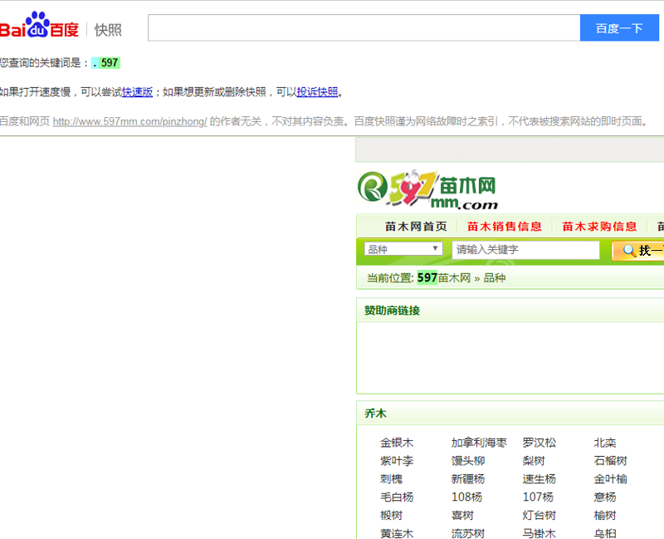This screenshot has height=539, width=664.
Task: Open the 苗木求购信息 tab
Action: (x=599, y=227)
